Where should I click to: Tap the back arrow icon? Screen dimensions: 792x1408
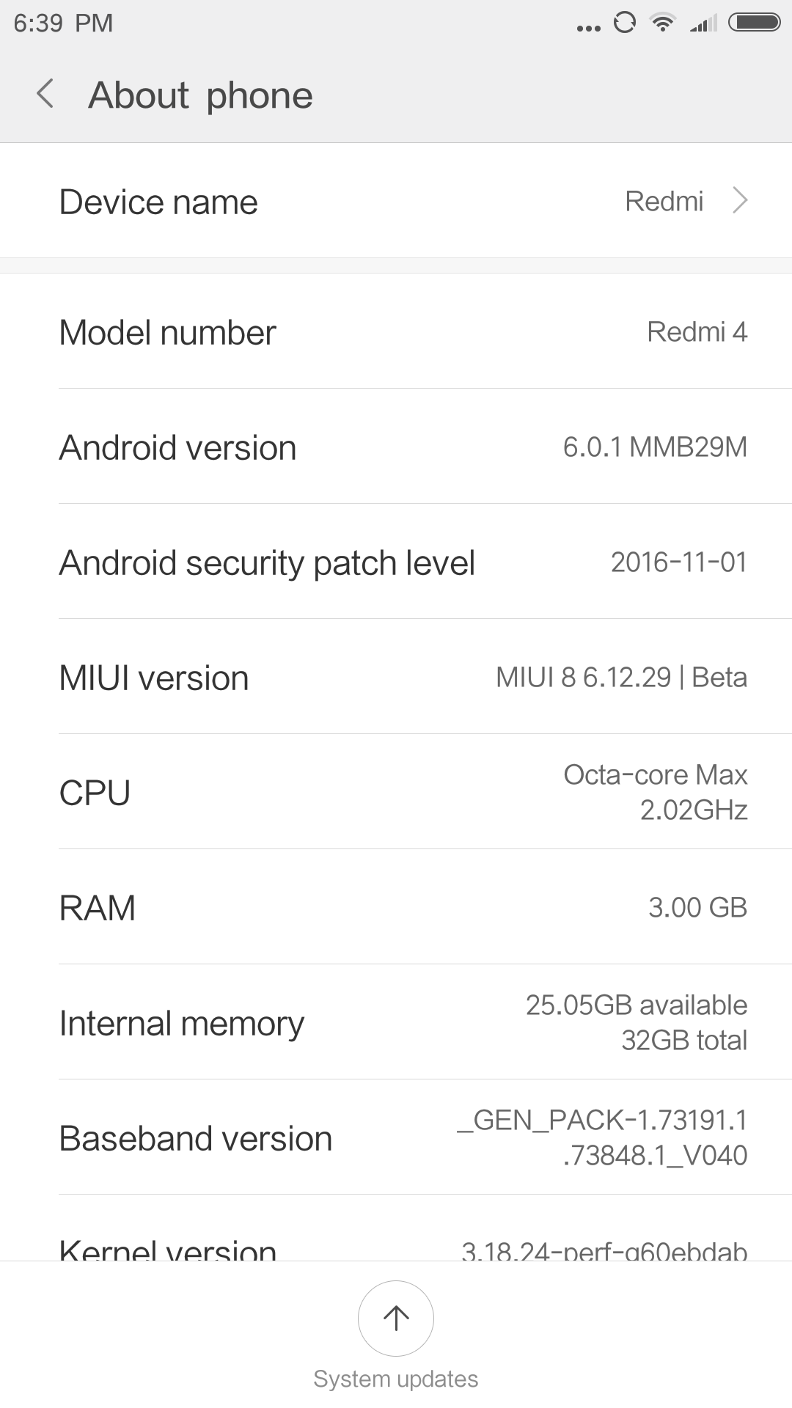pos(45,95)
